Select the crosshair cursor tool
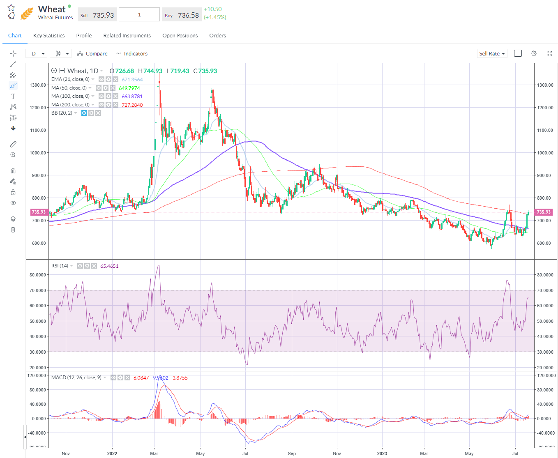558x458 pixels. pos(13,53)
